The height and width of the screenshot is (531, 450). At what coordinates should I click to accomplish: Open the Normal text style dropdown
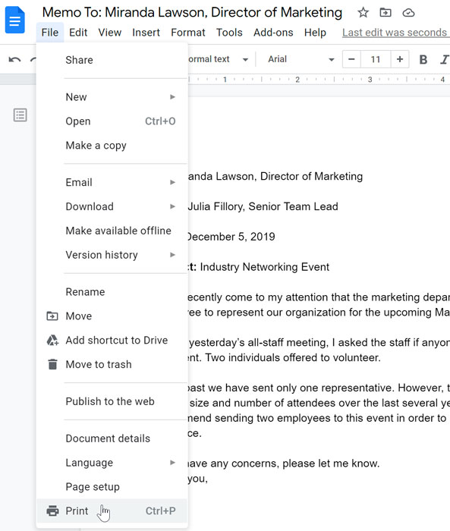[x=219, y=59]
